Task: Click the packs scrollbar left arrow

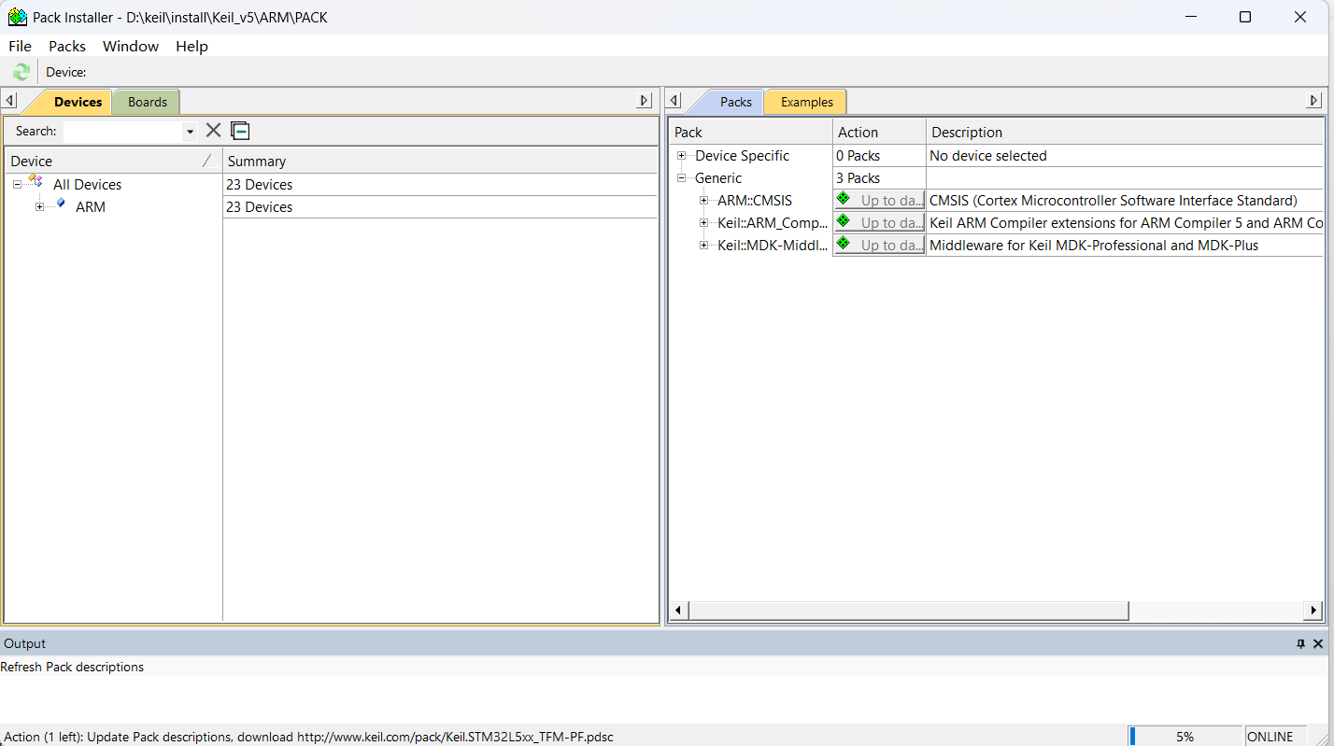Action: pyautogui.click(x=679, y=611)
